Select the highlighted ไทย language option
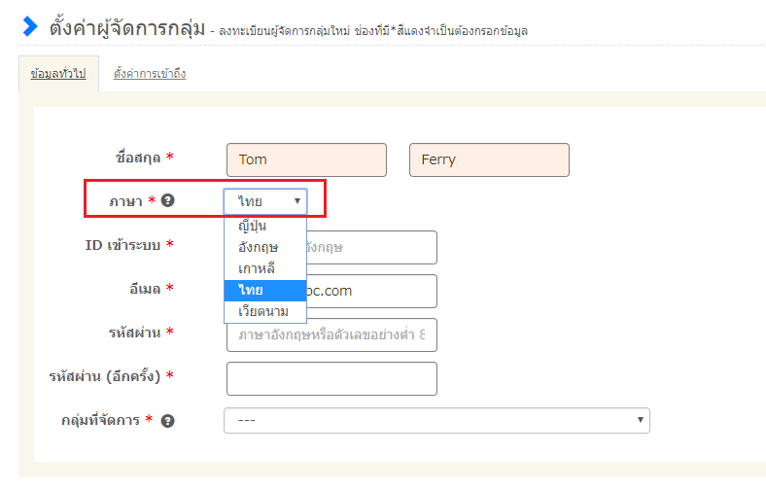Viewport: 766px width, 491px height. point(250,290)
